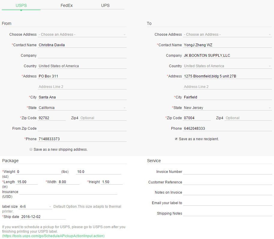Image resolution: width=274 pixels, height=239 pixels.
Task: Enable Save as a new shipping address
Action: [31, 149]
